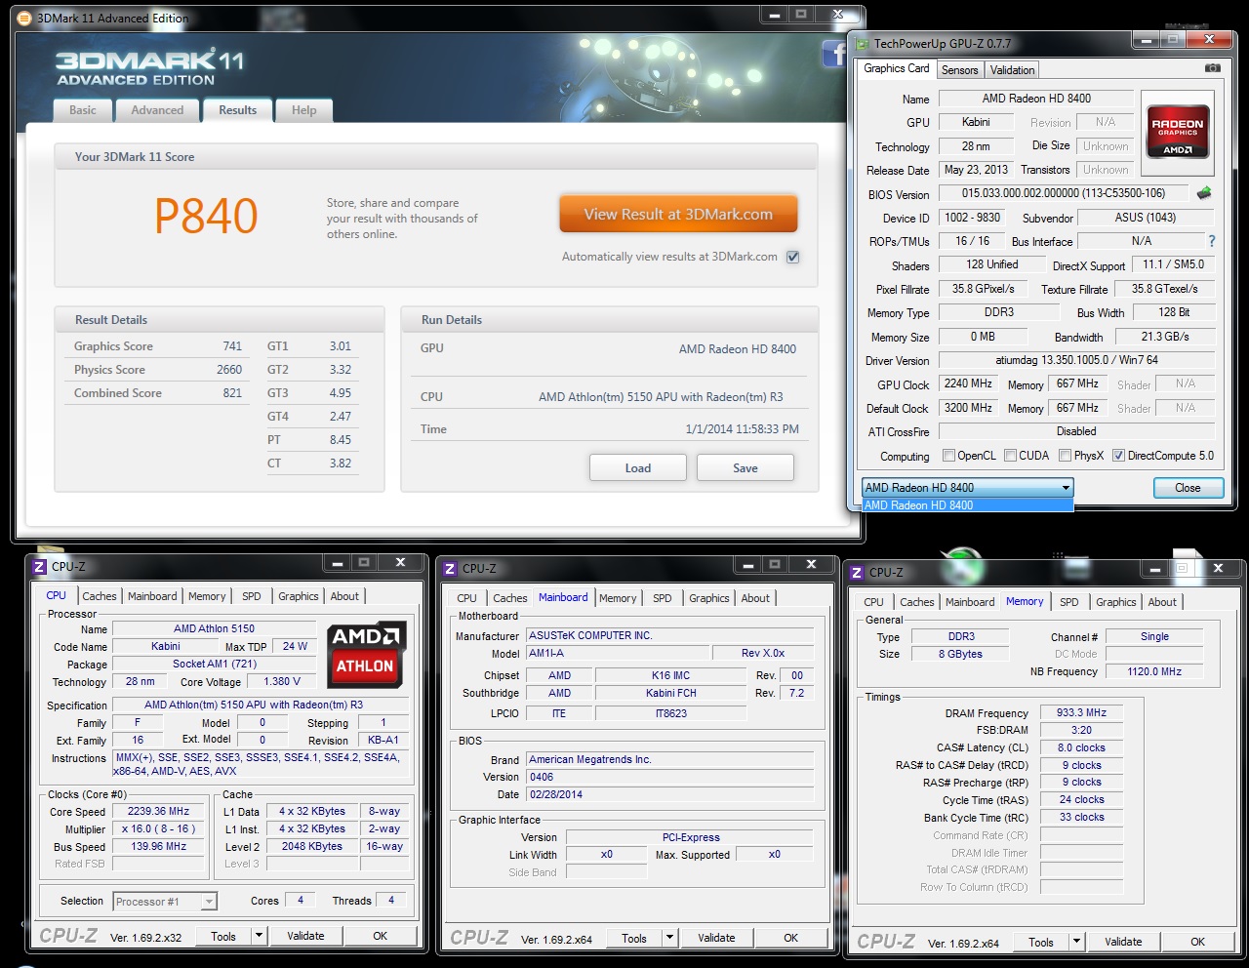Click Tools button in CPU-Z CPU window

tap(223, 936)
